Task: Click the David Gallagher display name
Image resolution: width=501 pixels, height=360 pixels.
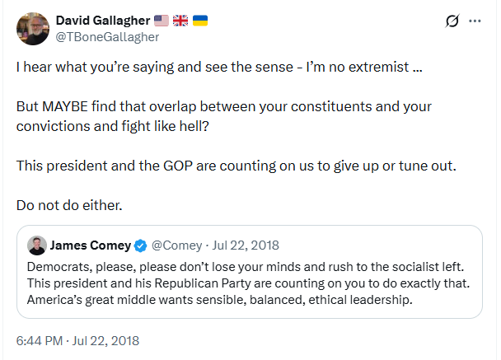Action: (101, 21)
